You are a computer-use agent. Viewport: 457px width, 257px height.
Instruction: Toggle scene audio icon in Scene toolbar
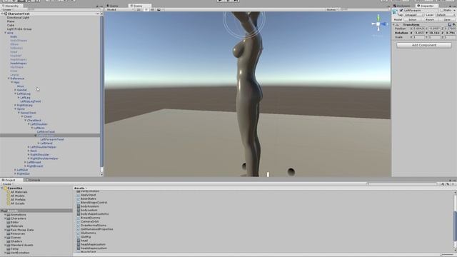[152, 9]
